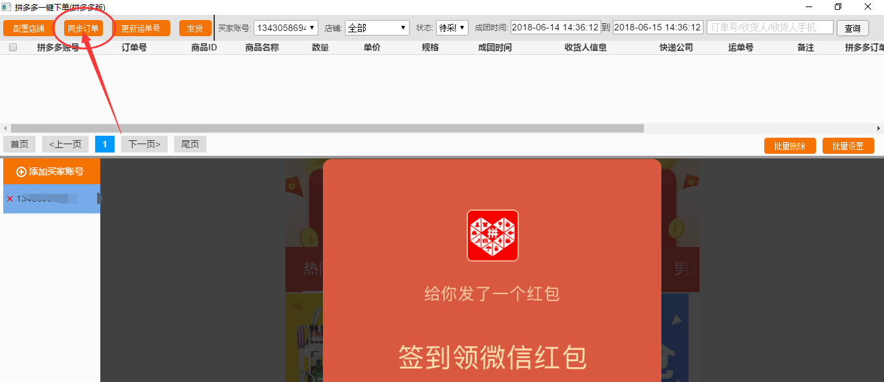Click the 运单号 column header

[x=741, y=47]
